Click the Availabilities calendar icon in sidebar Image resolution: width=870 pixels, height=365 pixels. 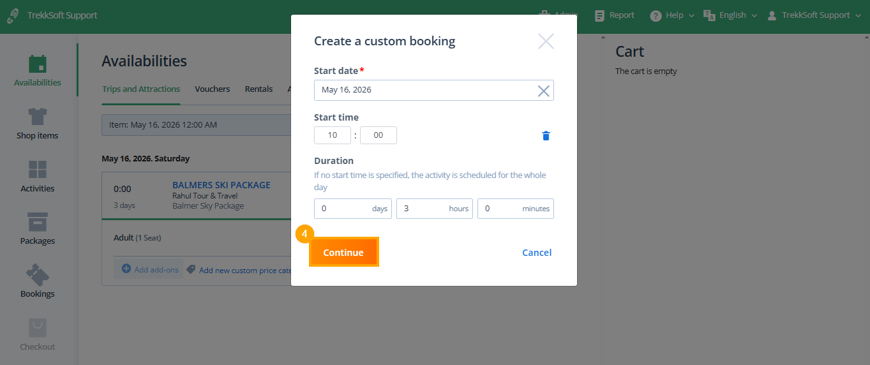(38, 64)
